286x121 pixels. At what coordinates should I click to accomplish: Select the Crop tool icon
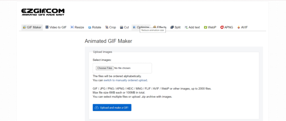[107, 27]
